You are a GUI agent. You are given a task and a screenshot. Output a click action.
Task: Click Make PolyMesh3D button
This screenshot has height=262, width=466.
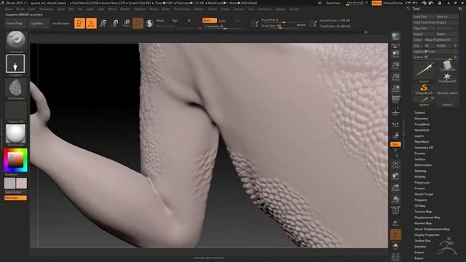coord(441,40)
